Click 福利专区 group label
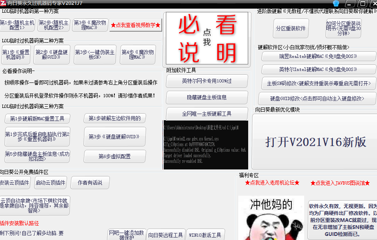Image resolution: width=377 pixels, height=240 pixels. pos(249,175)
